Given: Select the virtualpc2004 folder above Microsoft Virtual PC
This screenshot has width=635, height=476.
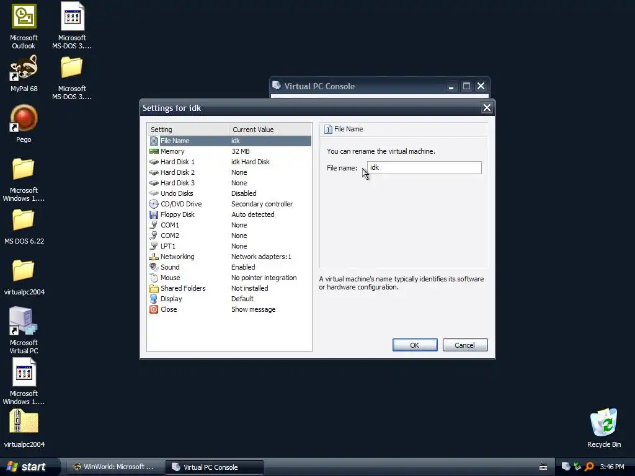Looking at the screenshot, I should point(23,270).
